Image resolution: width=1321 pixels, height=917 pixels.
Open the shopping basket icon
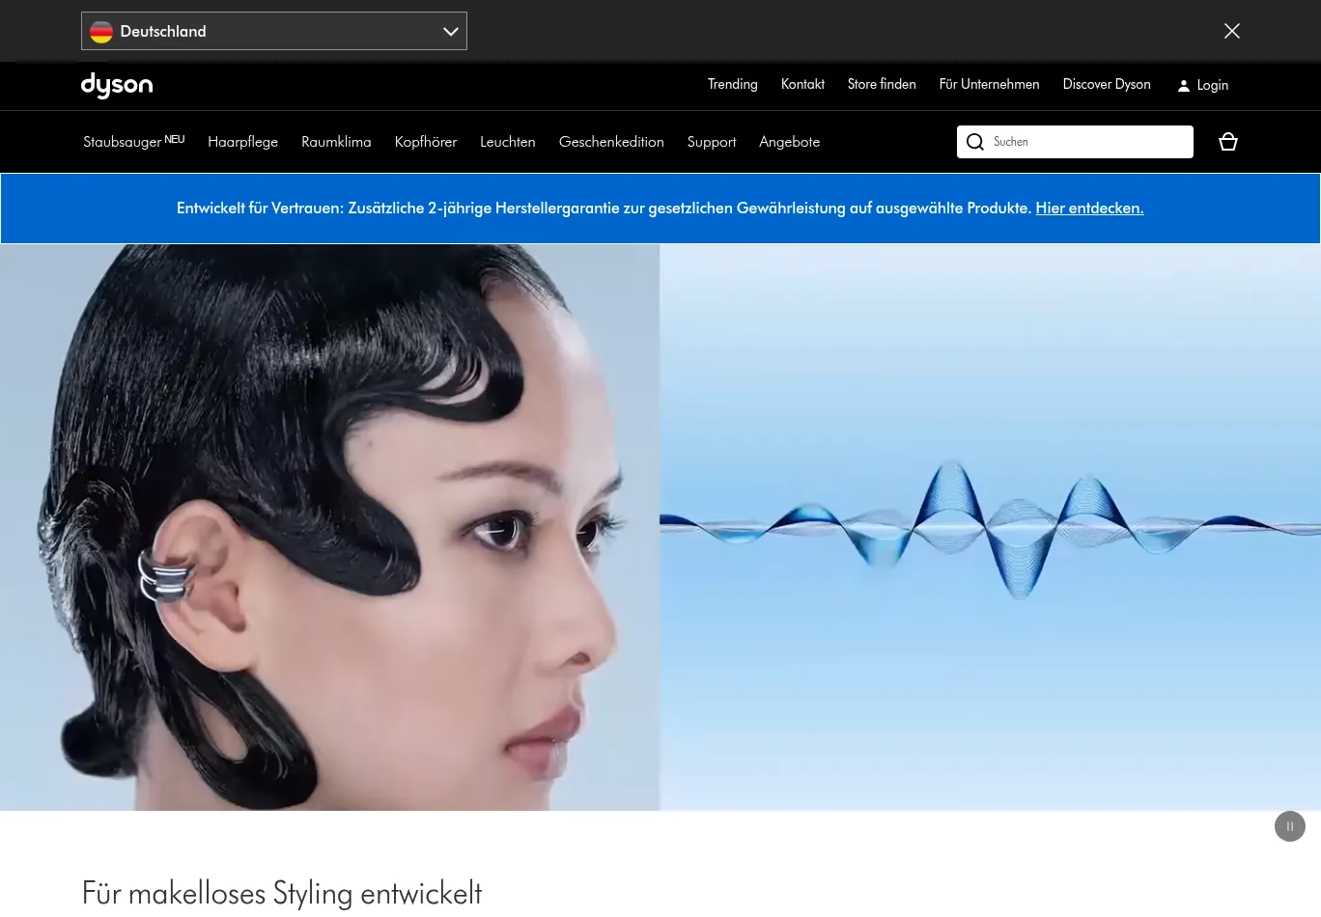coord(1227,142)
